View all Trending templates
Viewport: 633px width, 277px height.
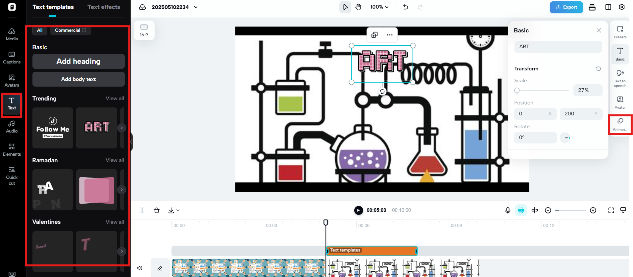[x=115, y=99]
